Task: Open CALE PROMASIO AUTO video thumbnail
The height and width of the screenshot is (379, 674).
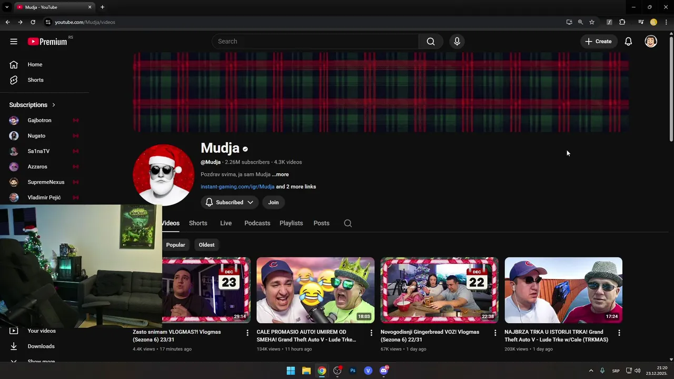Action: click(315, 290)
